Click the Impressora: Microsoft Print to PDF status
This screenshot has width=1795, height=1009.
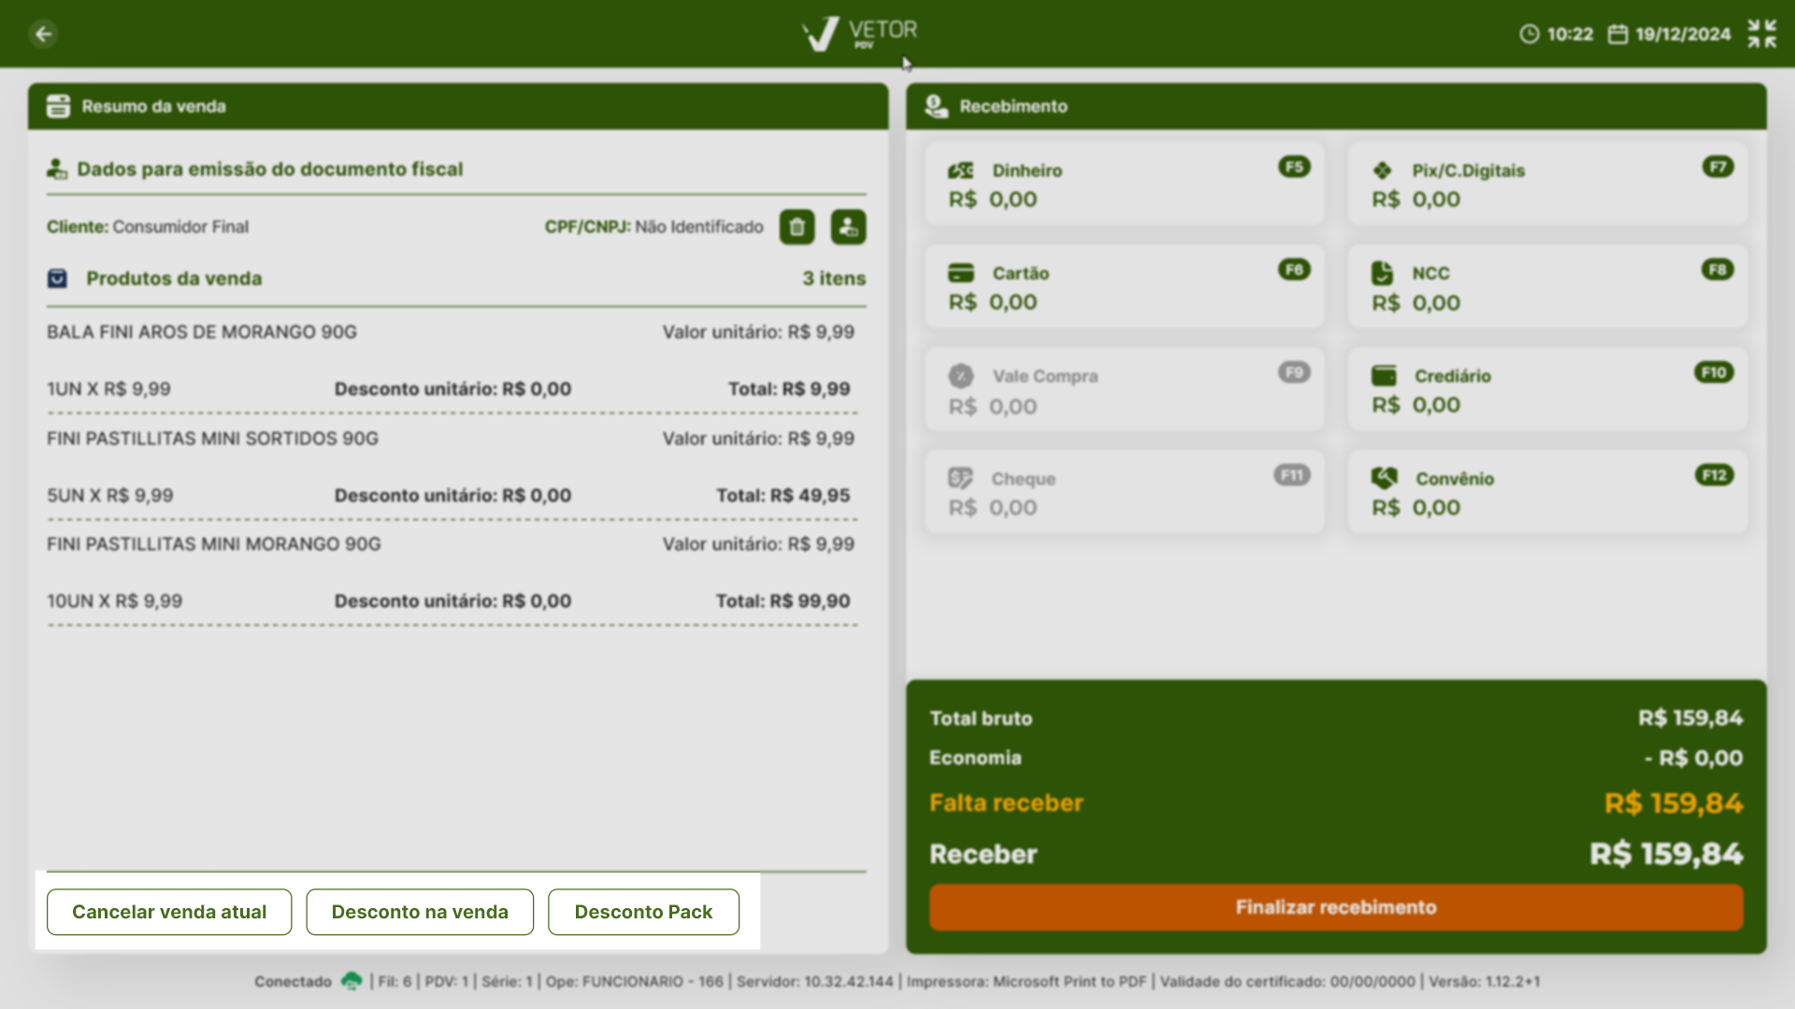click(x=1027, y=982)
